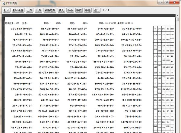The width and height of the screenshot is (181, 133).
Task: Click the 得分 score field label
Action: point(85,23)
